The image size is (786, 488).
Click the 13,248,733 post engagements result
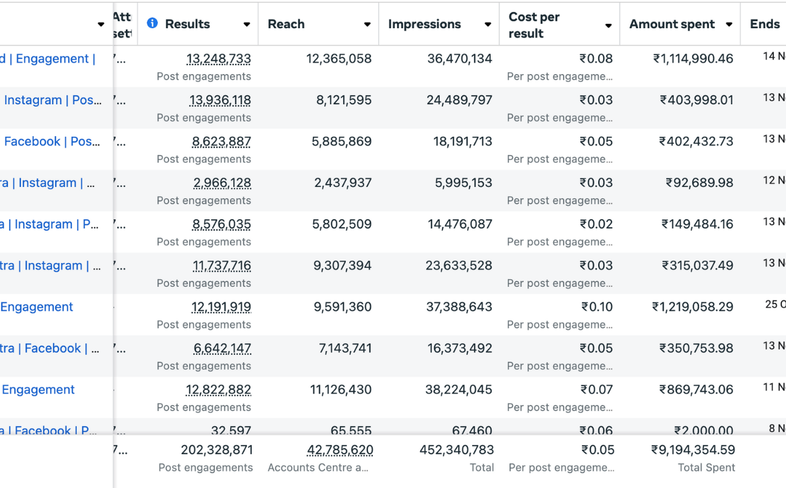pyautogui.click(x=219, y=59)
